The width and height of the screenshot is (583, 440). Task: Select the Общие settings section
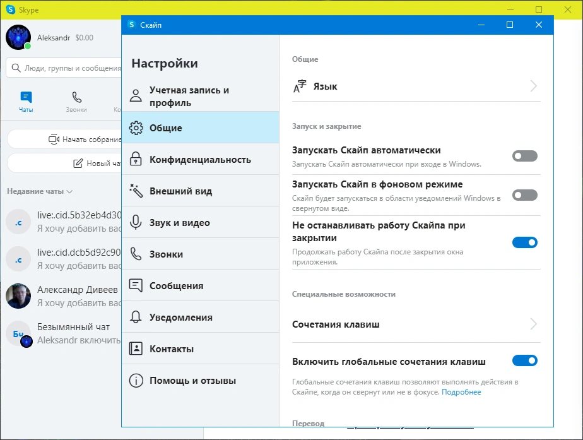(x=201, y=128)
